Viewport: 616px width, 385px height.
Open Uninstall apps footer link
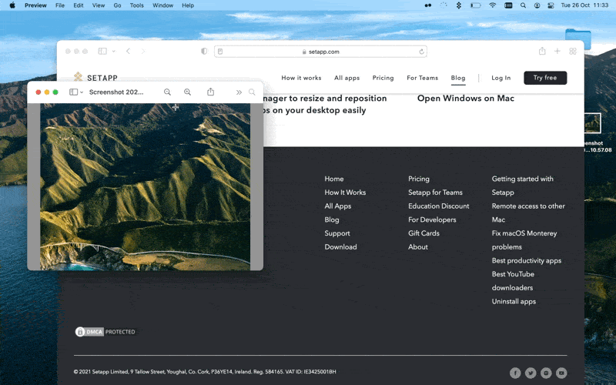(x=514, y=301)
